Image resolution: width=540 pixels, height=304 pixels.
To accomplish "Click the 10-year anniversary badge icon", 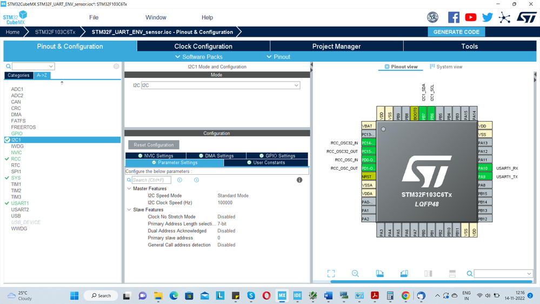I will 432,17.
